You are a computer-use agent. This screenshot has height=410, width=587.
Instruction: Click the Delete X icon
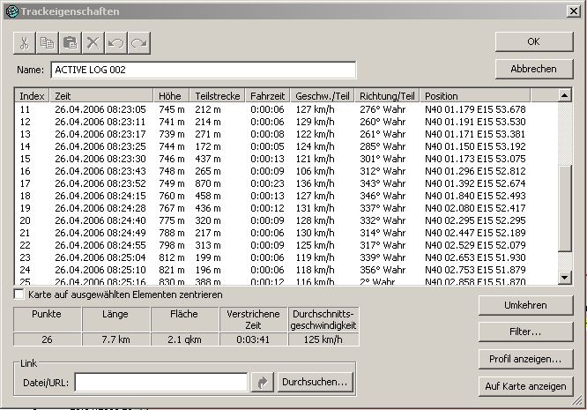click(93, 42)
